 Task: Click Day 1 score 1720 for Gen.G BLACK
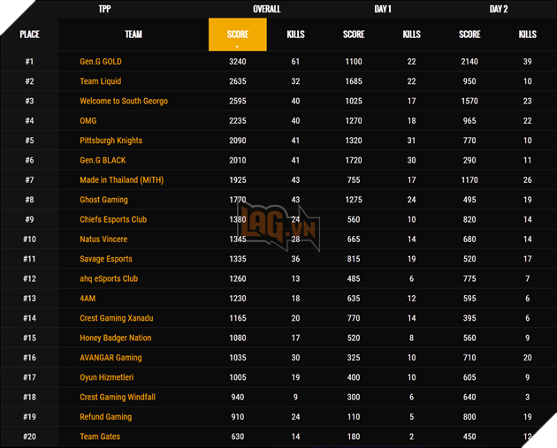354,160
